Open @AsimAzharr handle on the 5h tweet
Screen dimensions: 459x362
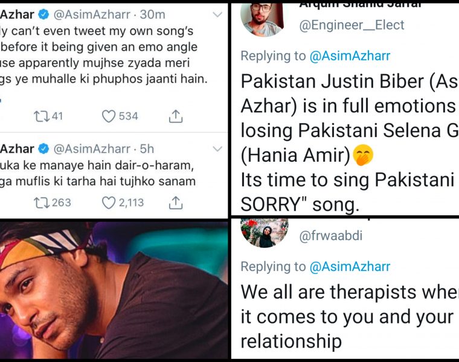[91, 148]
